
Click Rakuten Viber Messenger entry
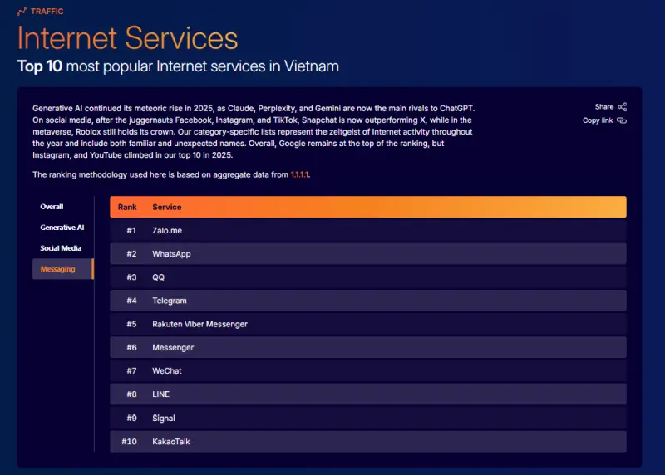click(x=199, y=324)
